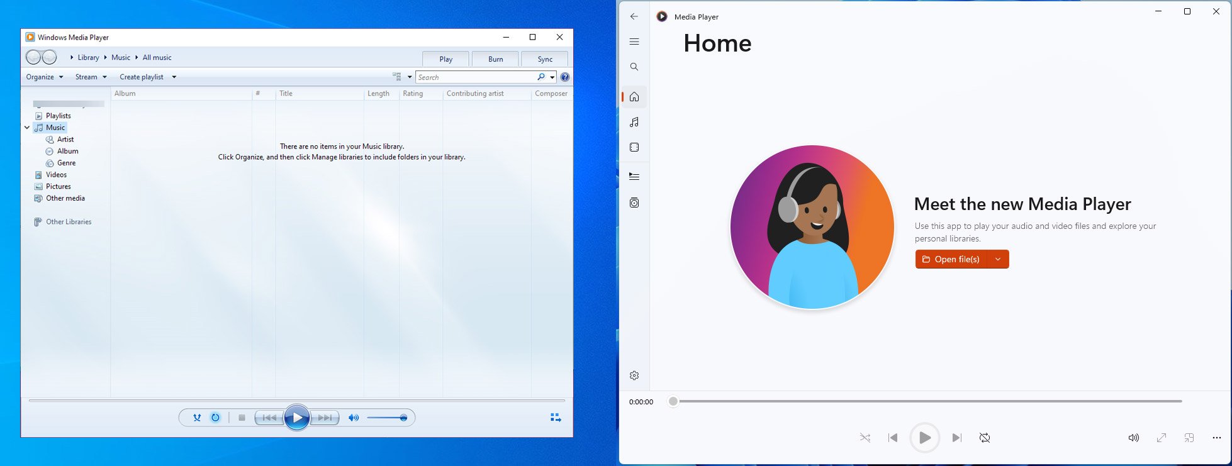Go back in Windows Media Player library

click(x=33, y=57)
